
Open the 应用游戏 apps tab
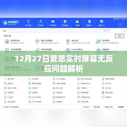tap(40, 23)
